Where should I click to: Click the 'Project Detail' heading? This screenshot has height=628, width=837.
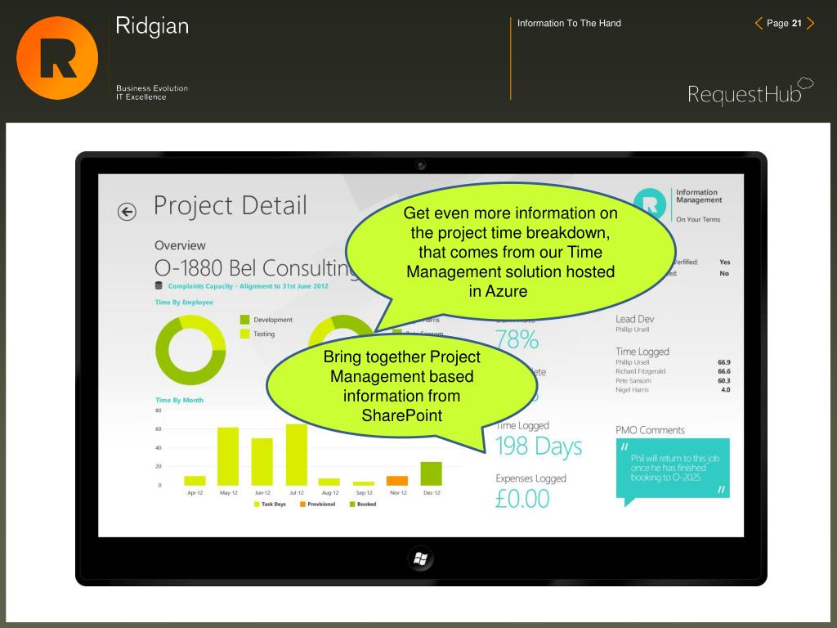click(x=230, y=205)
